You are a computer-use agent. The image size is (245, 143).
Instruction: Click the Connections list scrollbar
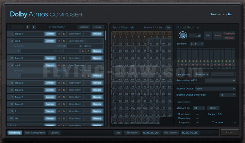coord(106,35)
